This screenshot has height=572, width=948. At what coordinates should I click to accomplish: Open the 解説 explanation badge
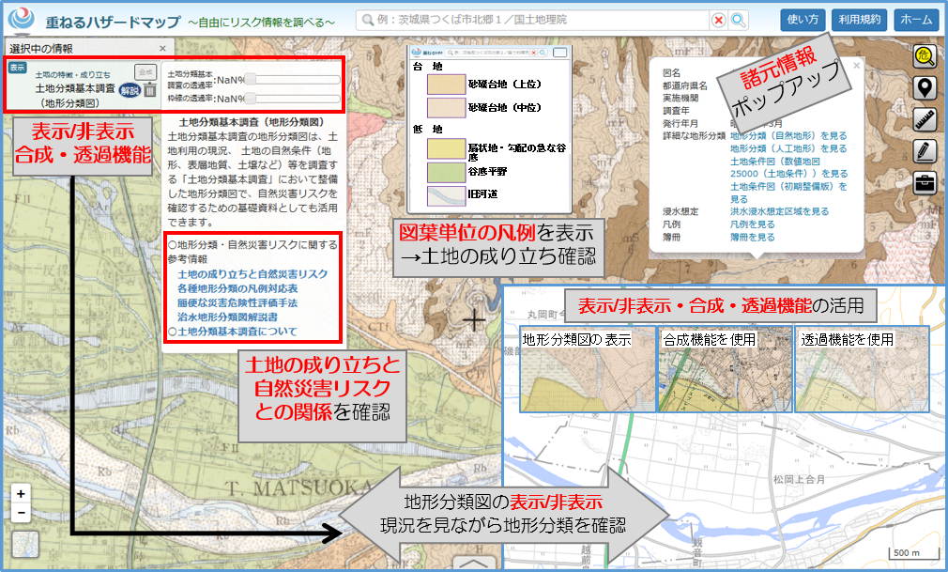coord(130,91)
